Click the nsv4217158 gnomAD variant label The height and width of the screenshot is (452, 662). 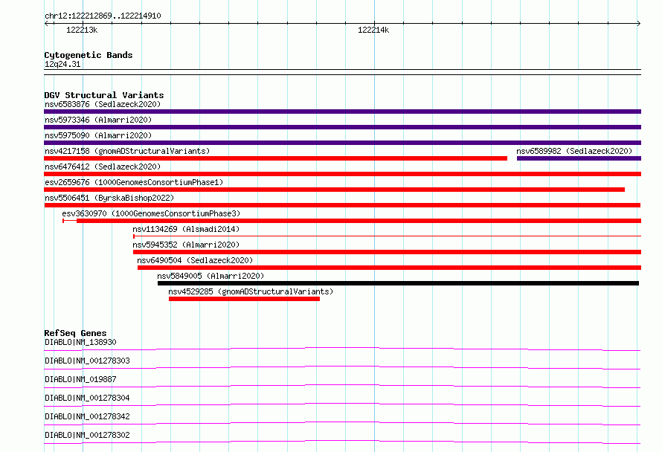click(127, 151)
